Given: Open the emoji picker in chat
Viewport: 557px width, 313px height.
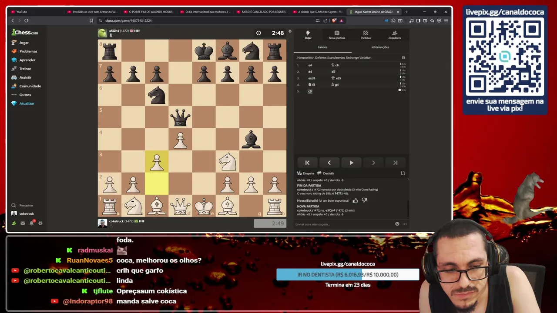Looking at the screenshot, I should (x=397, y=224).
